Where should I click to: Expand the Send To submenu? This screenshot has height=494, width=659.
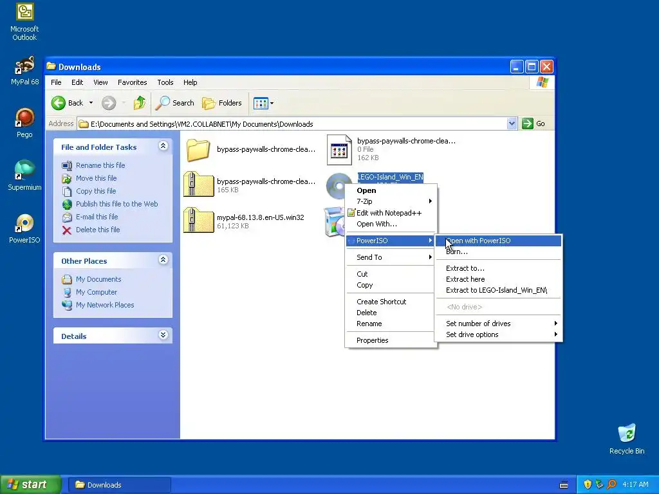tap(391, 257)
